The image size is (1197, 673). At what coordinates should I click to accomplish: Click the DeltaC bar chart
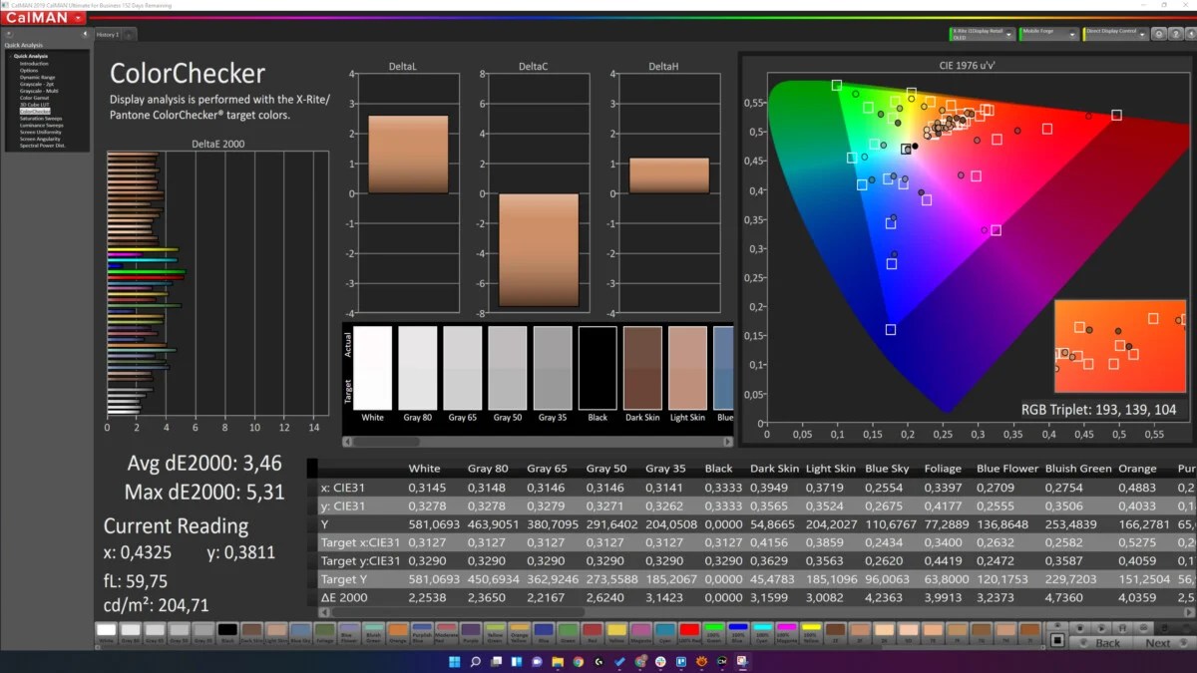pyautogui.click(x=538, y=192)
